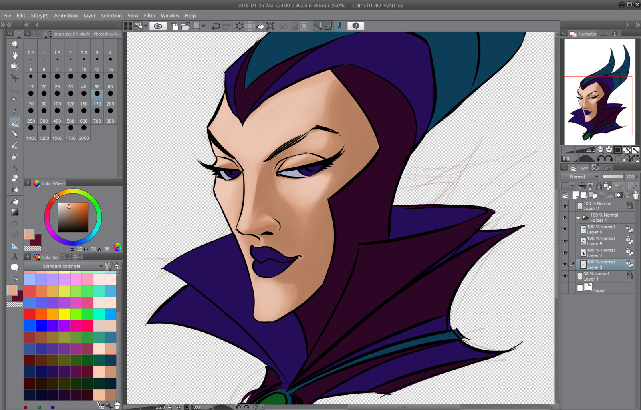The image size is (641, 410).
Task: Open the File menu
Action: point(7,15)
